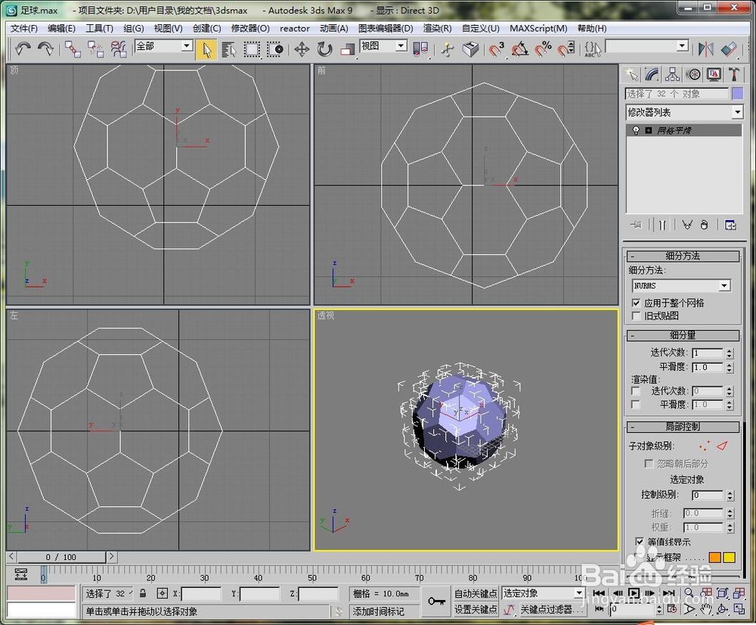Click the 设置关键点 button

click(x=476, y=610)
